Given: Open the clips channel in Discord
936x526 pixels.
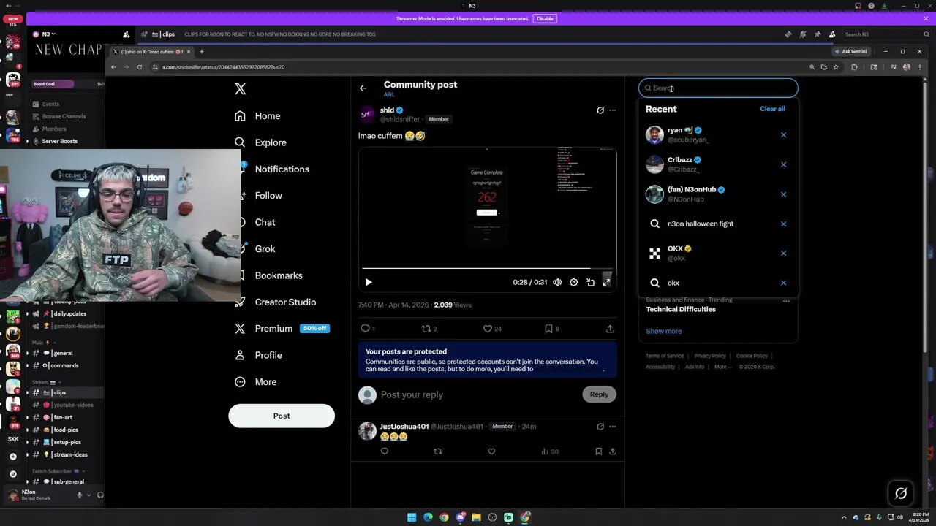Looking at the screenshot, I should [60, 392].
